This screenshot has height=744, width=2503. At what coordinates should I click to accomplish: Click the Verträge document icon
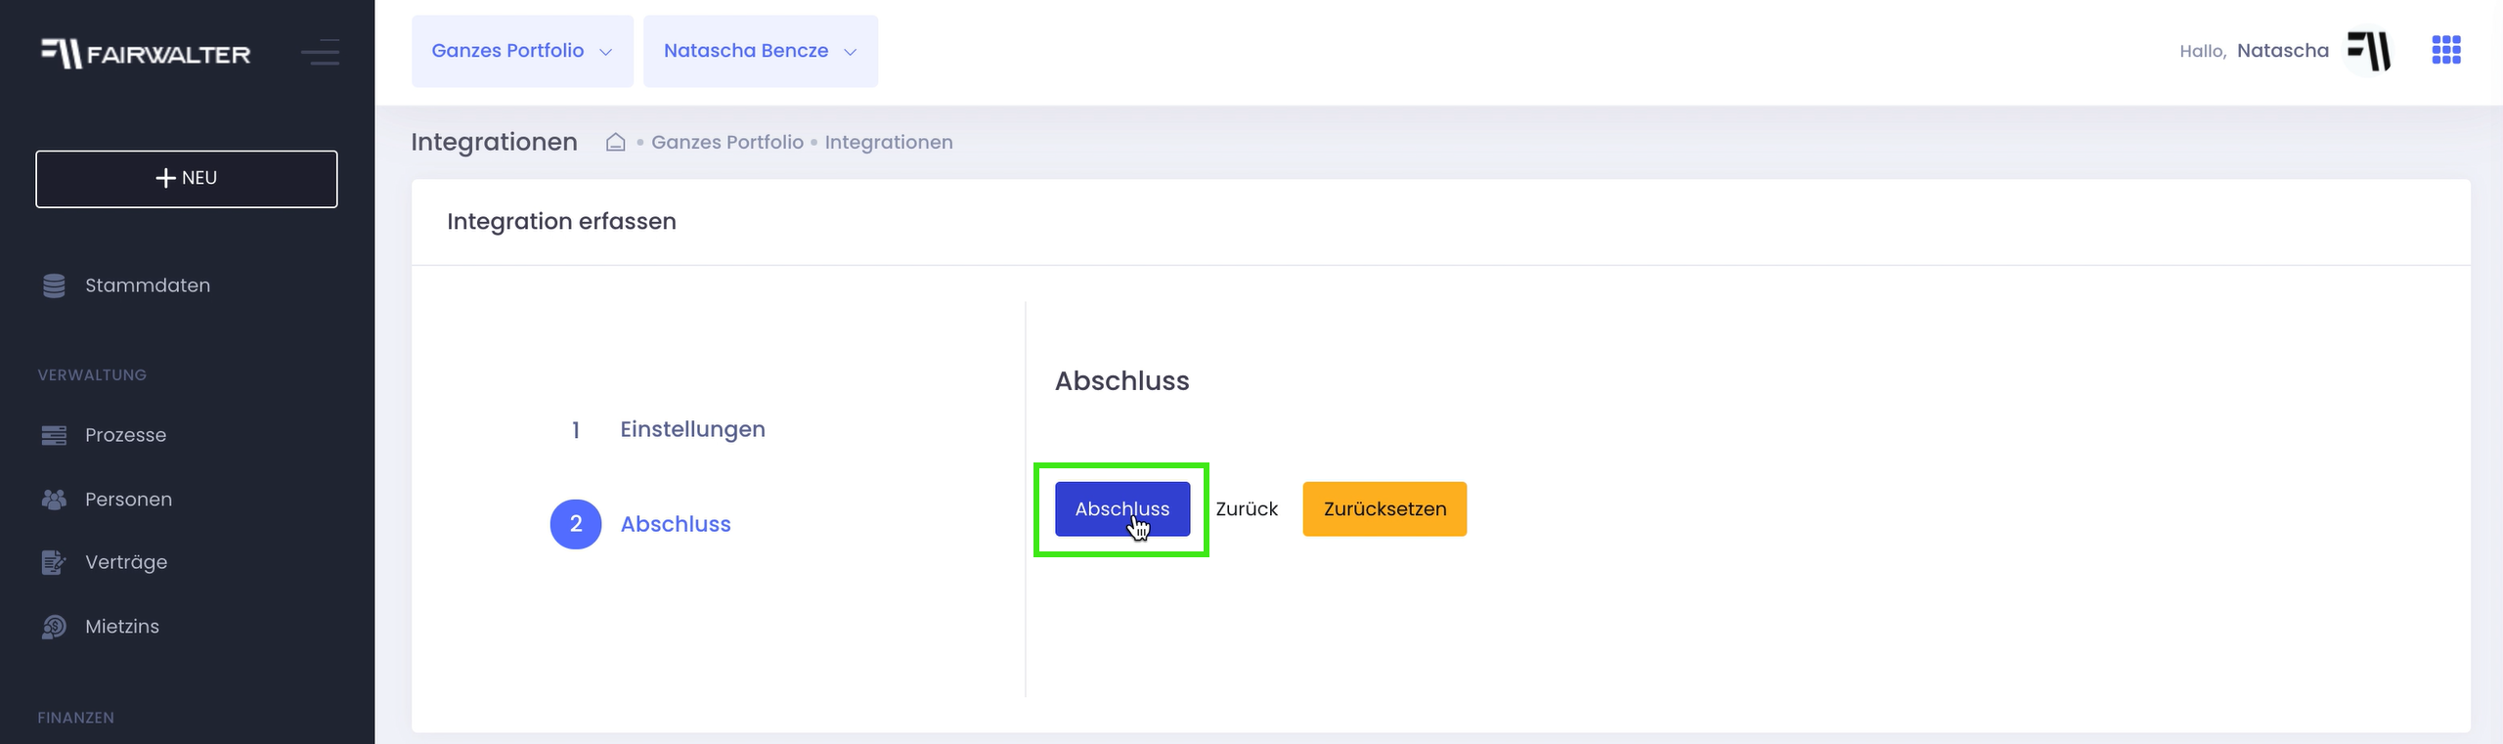pos(54,562)
